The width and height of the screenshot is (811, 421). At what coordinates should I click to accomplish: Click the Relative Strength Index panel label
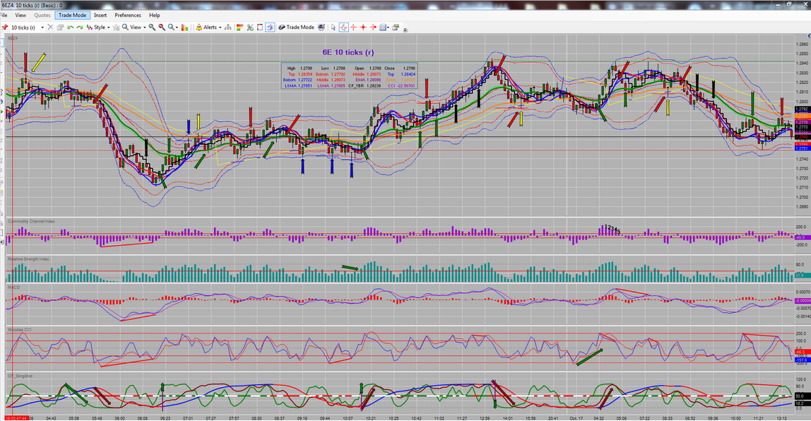[x=28, y=259]
